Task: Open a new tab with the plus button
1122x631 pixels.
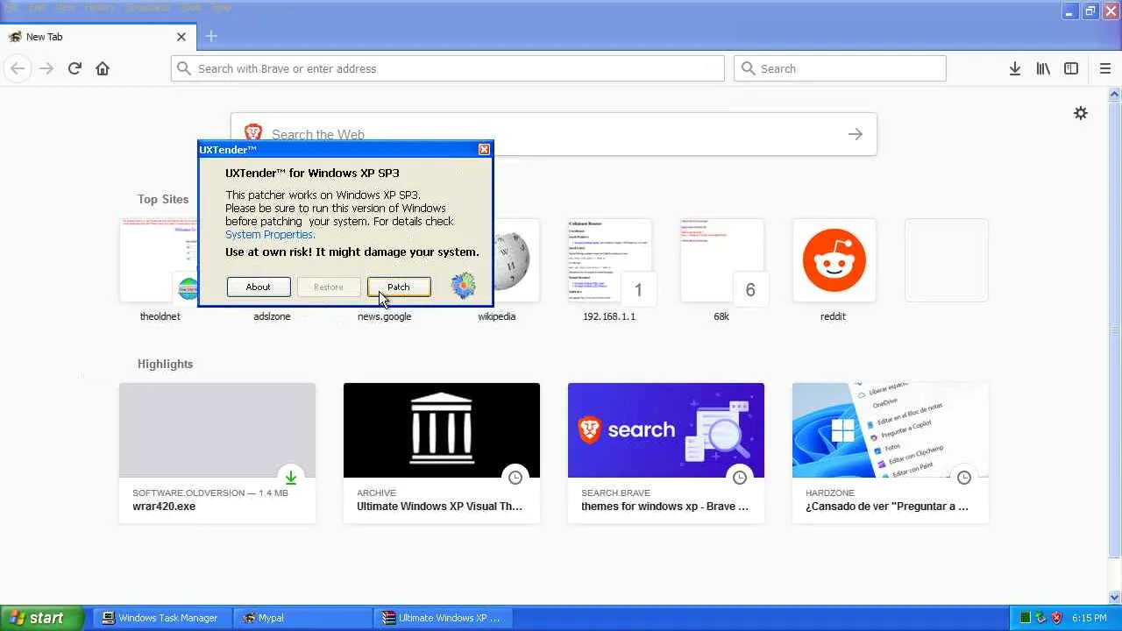Action: 211,37
